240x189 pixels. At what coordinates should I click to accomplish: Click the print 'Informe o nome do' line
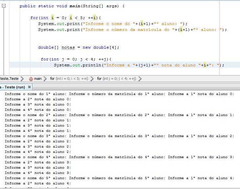(x=113, y=24)
